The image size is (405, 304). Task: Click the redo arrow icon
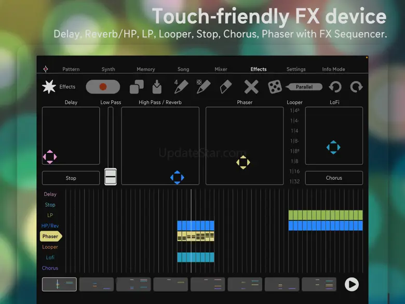356,87
